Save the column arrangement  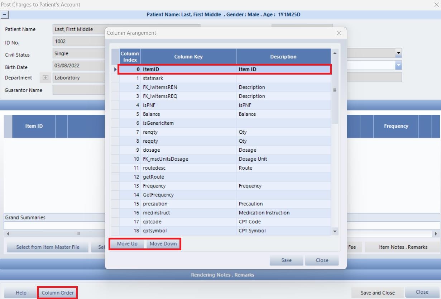[286, 260]
